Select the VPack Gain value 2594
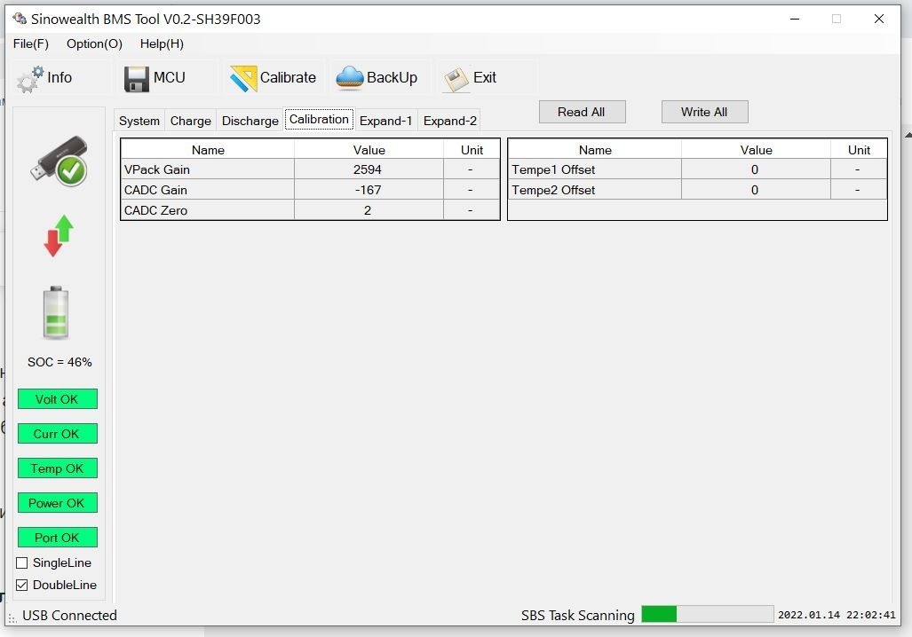This screenshot has width=912, height=637. [x=369, y=169]
